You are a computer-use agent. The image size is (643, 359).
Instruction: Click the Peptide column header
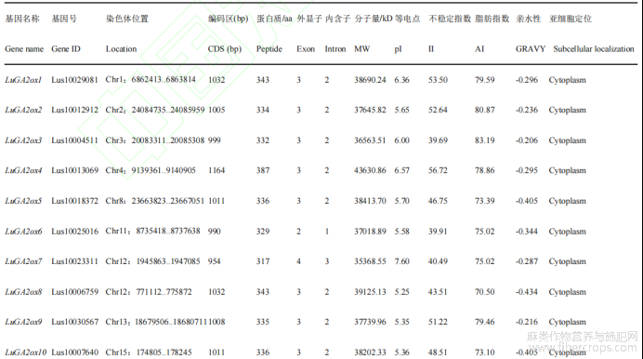[269, 48]
